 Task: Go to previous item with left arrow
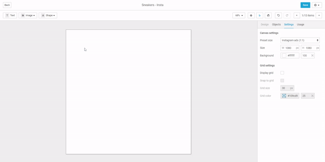[297, 15]
